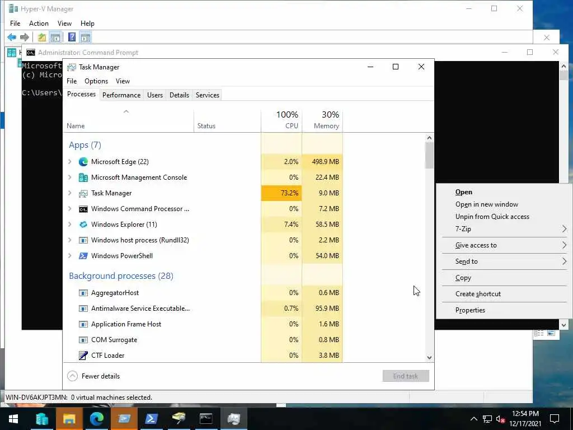Expand the Windows Explorer (11) group
Screen dimensions: 573x430
[70, 225]
